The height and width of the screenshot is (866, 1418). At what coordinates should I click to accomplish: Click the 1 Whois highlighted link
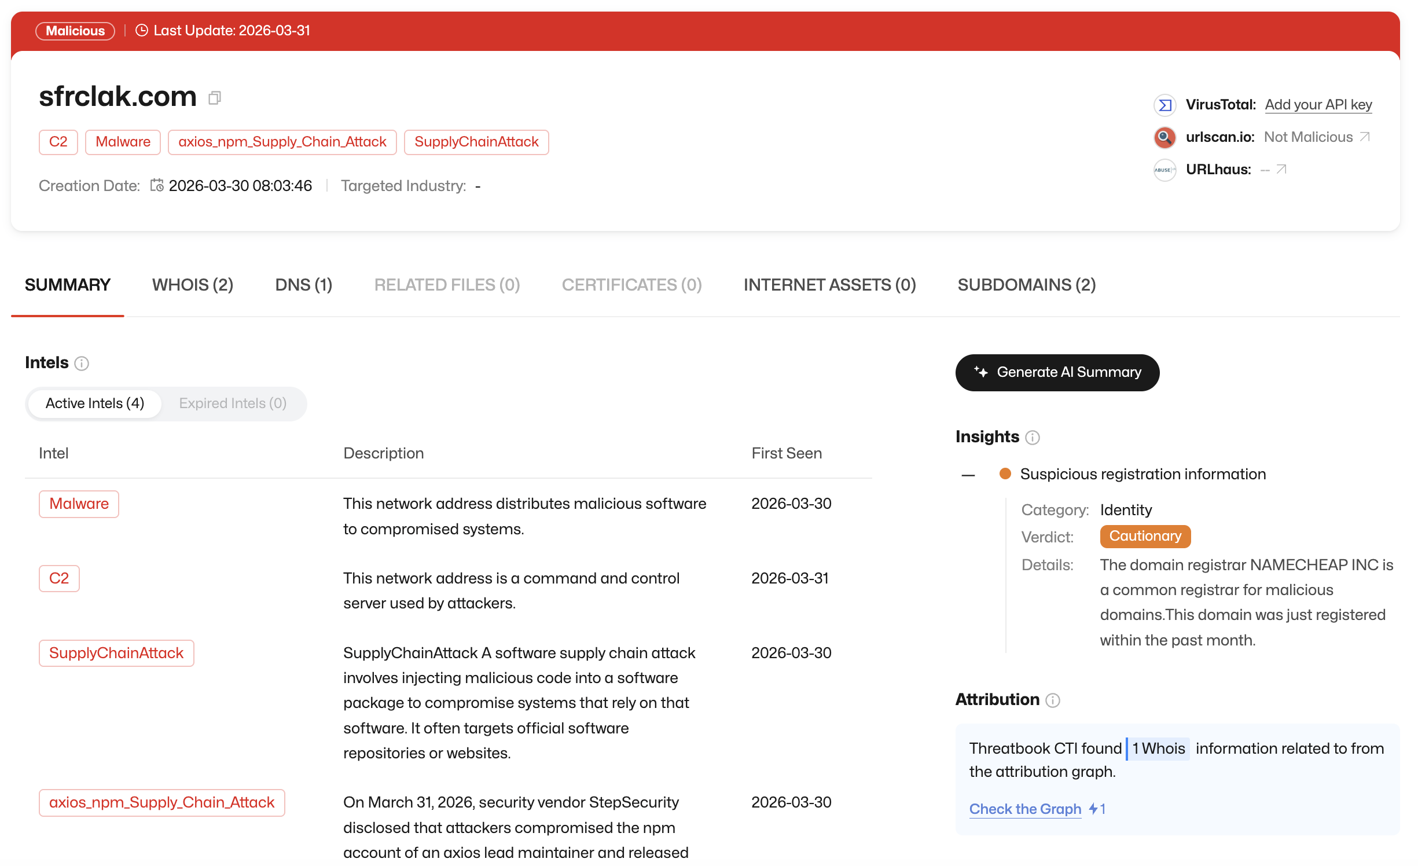pyautogui.click(x=1158, y=748)
